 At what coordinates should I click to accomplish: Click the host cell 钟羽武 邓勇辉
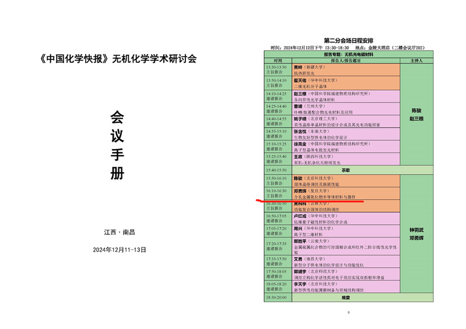tap(416, 233)
